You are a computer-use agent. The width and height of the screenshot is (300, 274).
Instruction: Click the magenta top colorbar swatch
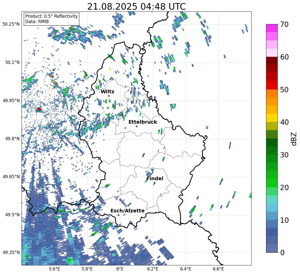(272, 28)
